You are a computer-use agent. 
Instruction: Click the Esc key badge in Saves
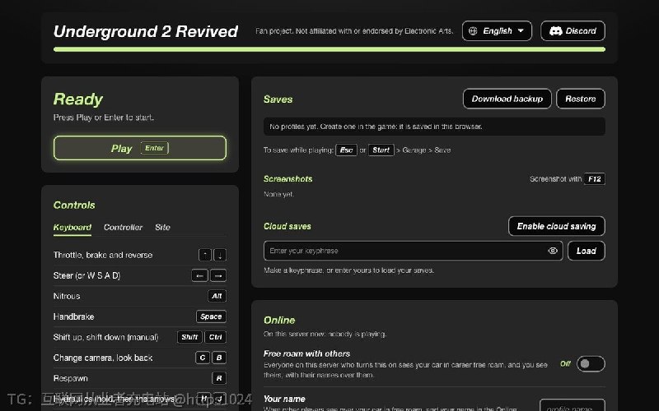346,150
